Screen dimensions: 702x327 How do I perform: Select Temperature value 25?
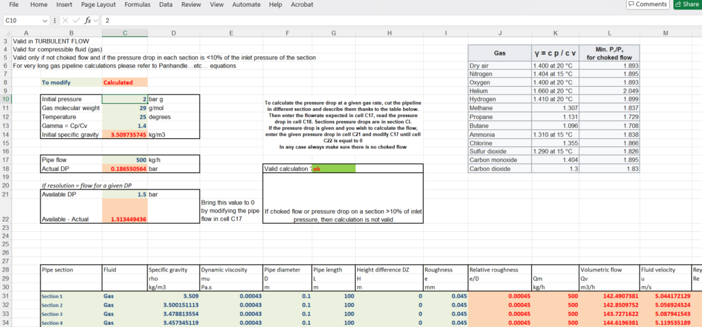coord(125,117)
